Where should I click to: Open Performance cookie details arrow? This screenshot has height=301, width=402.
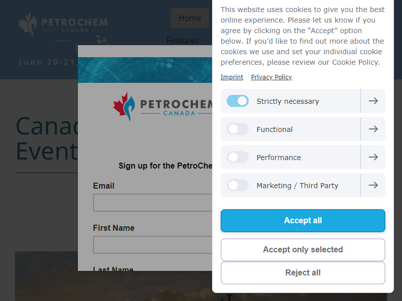tap(373, 157)
